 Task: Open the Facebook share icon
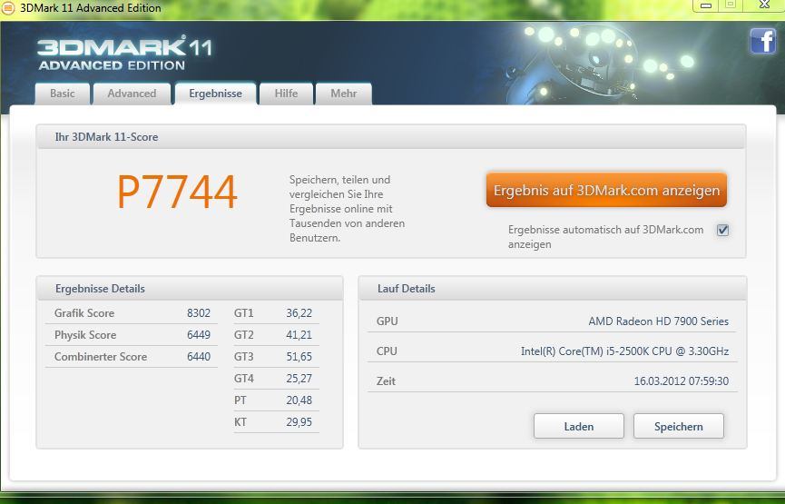click(763, 41)
